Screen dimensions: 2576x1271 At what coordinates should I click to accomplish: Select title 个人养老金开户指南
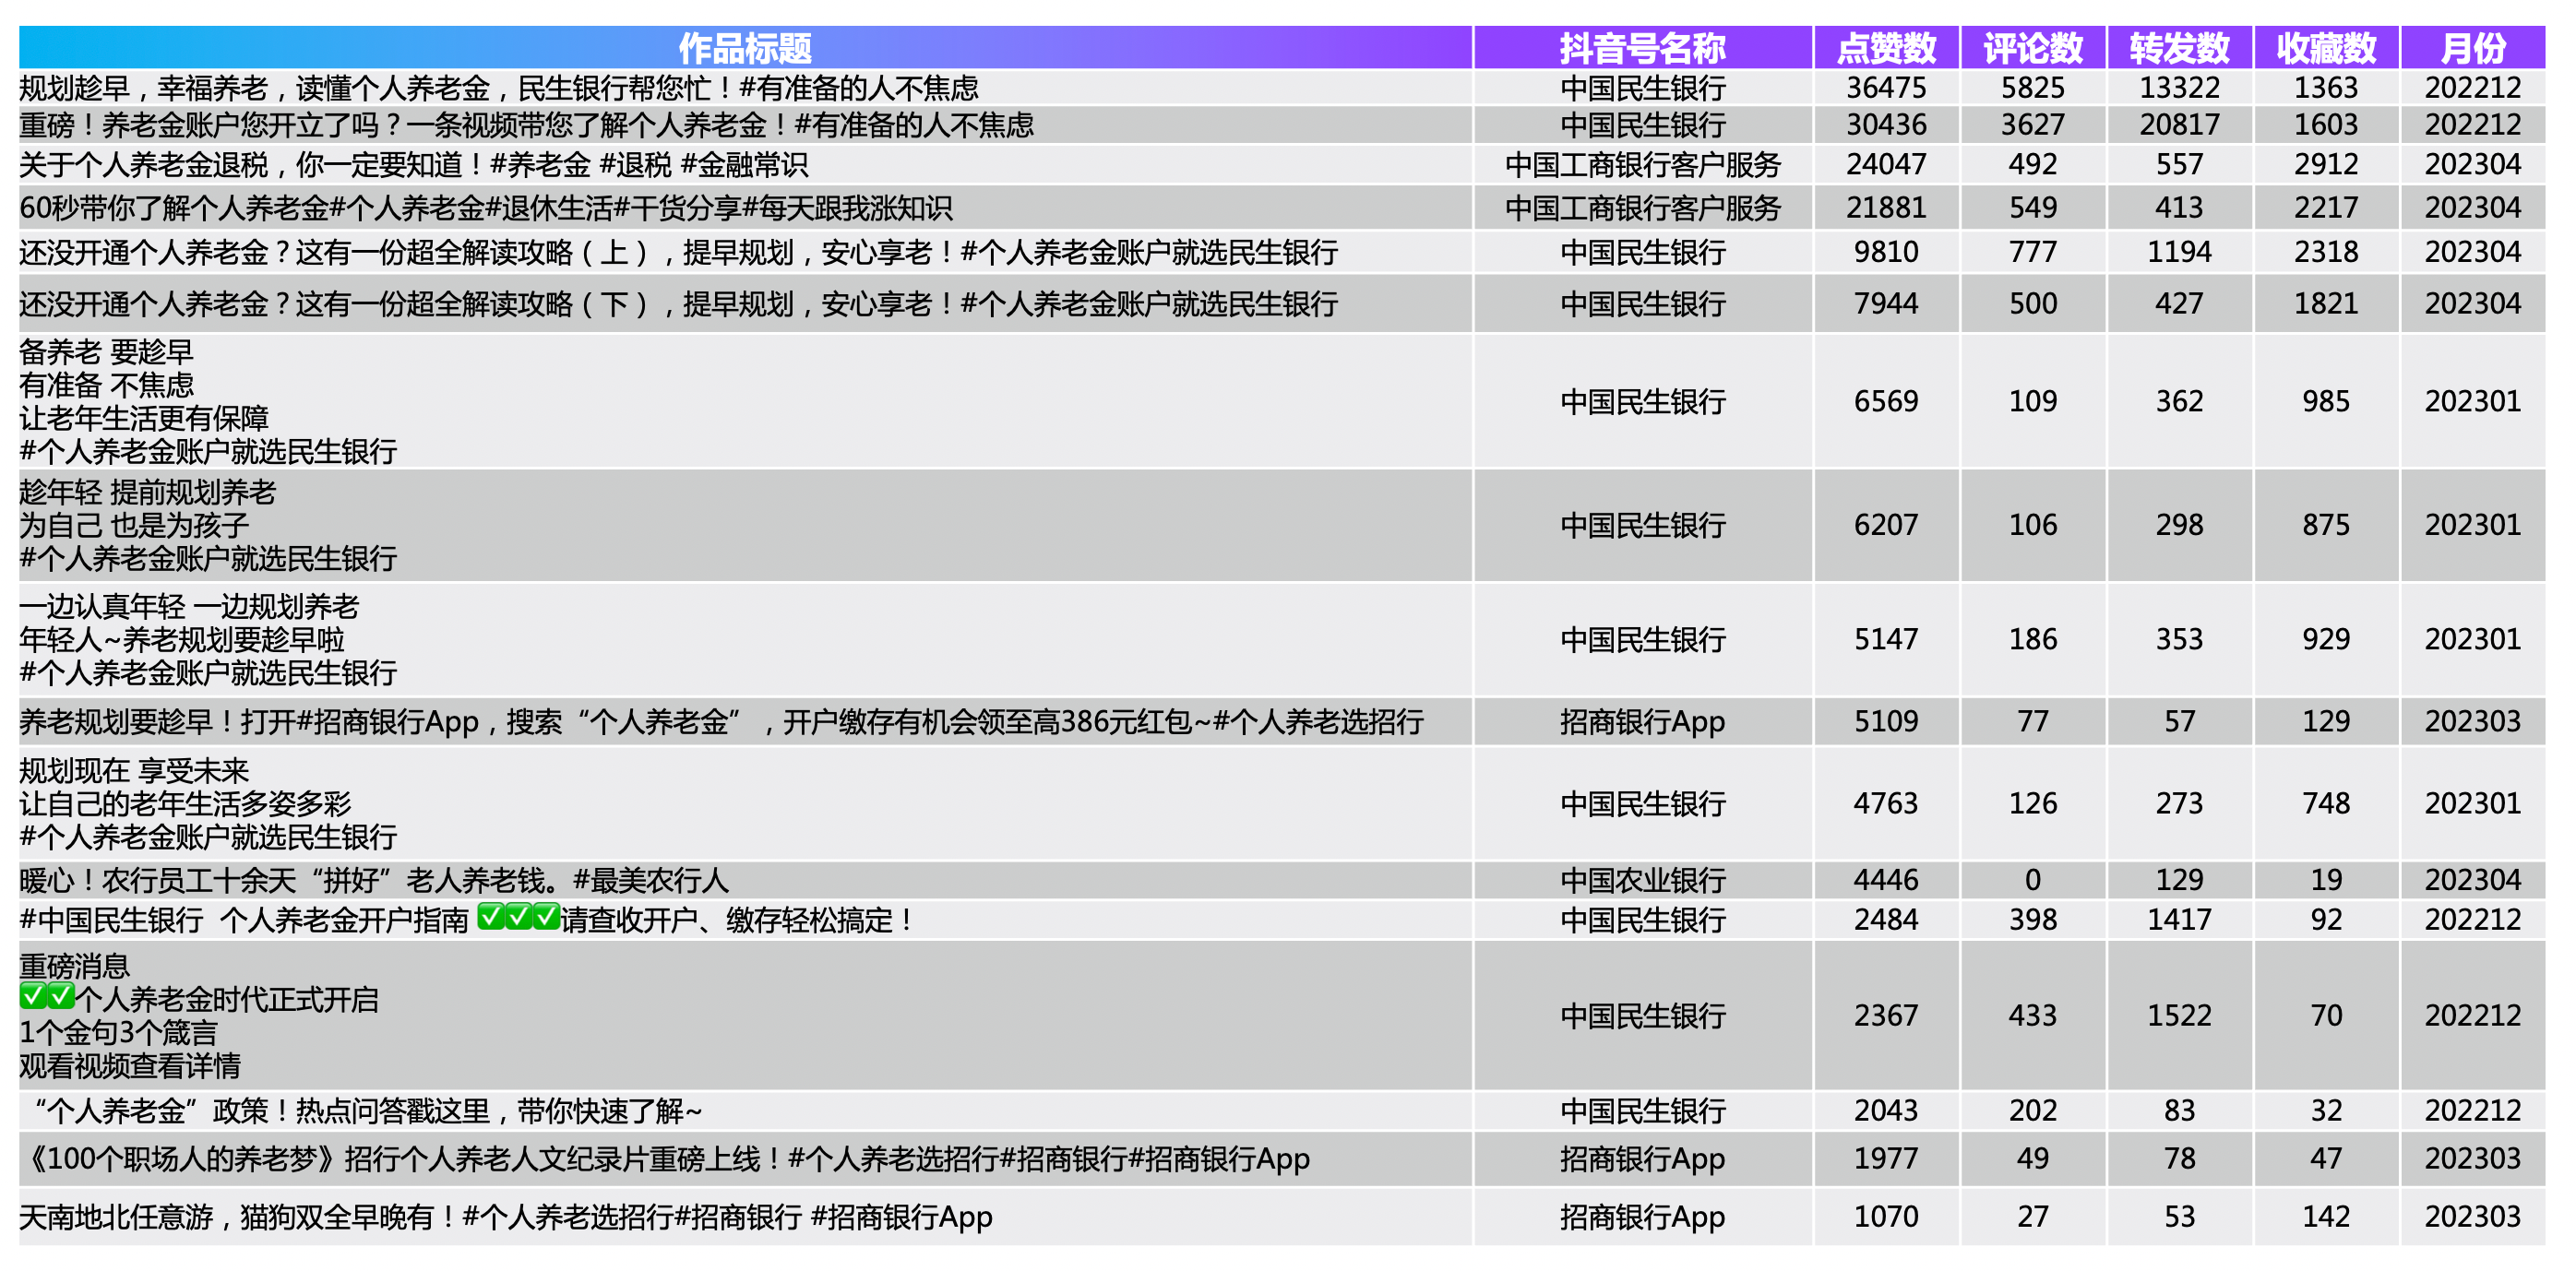point(466,919)
